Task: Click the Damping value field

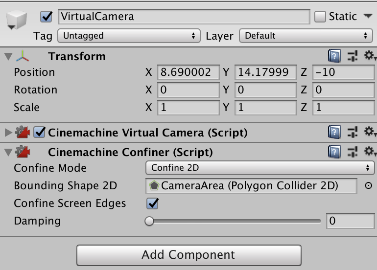Action: [350, 221]
